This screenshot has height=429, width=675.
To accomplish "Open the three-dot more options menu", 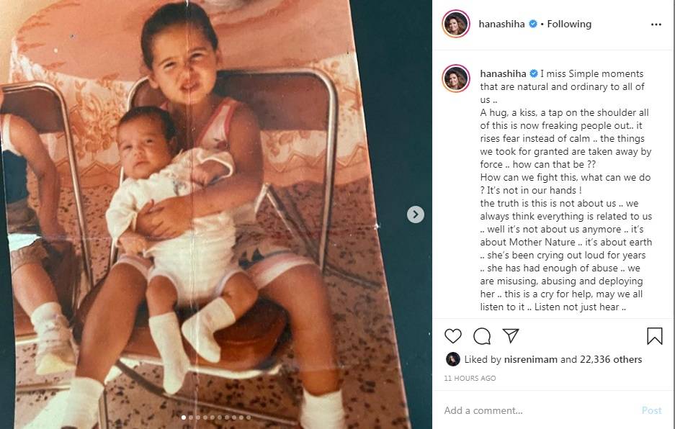I will pos(656,24).
